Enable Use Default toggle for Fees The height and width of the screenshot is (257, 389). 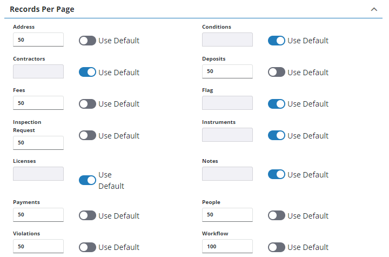pos(88,103)
